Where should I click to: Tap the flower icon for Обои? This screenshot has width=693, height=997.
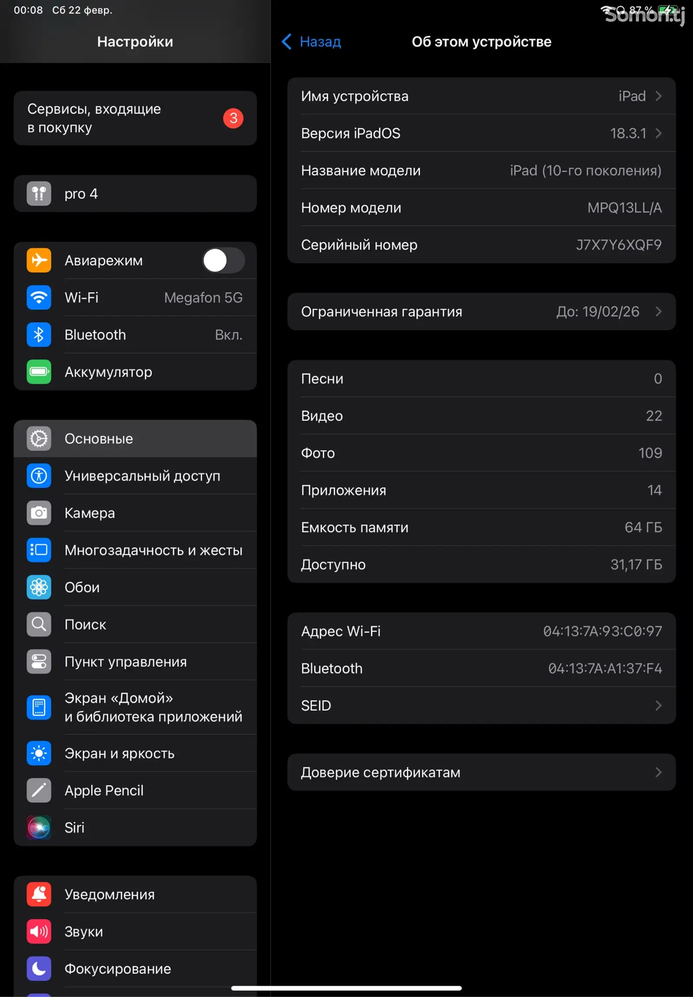[39, 587]
